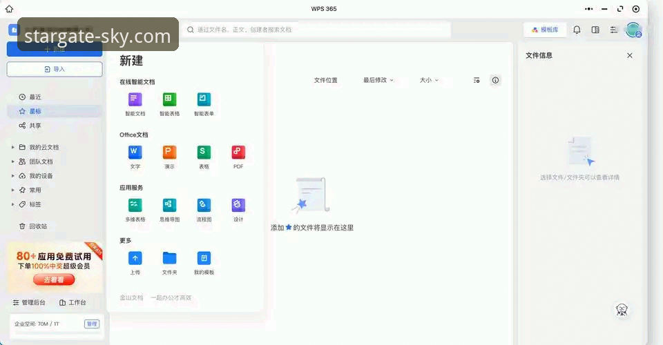This screenshot has height=345, width=663.
Task: Open 管理后台 admin console
Action: 29,302
